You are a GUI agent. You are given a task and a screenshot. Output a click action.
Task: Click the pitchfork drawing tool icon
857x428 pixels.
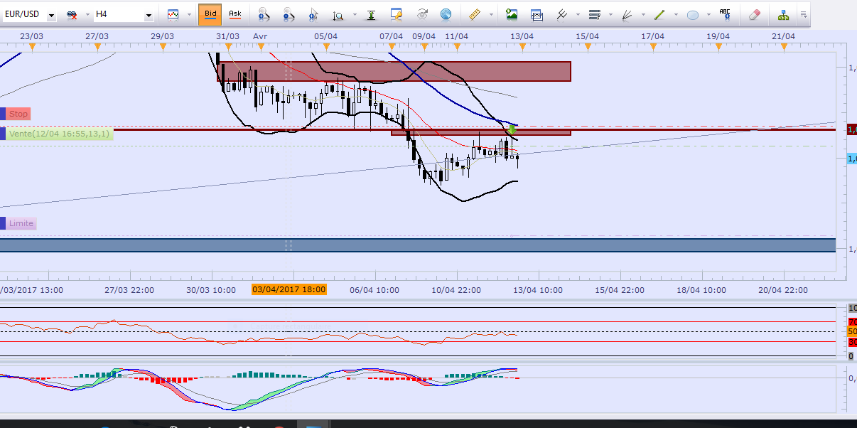561,14
